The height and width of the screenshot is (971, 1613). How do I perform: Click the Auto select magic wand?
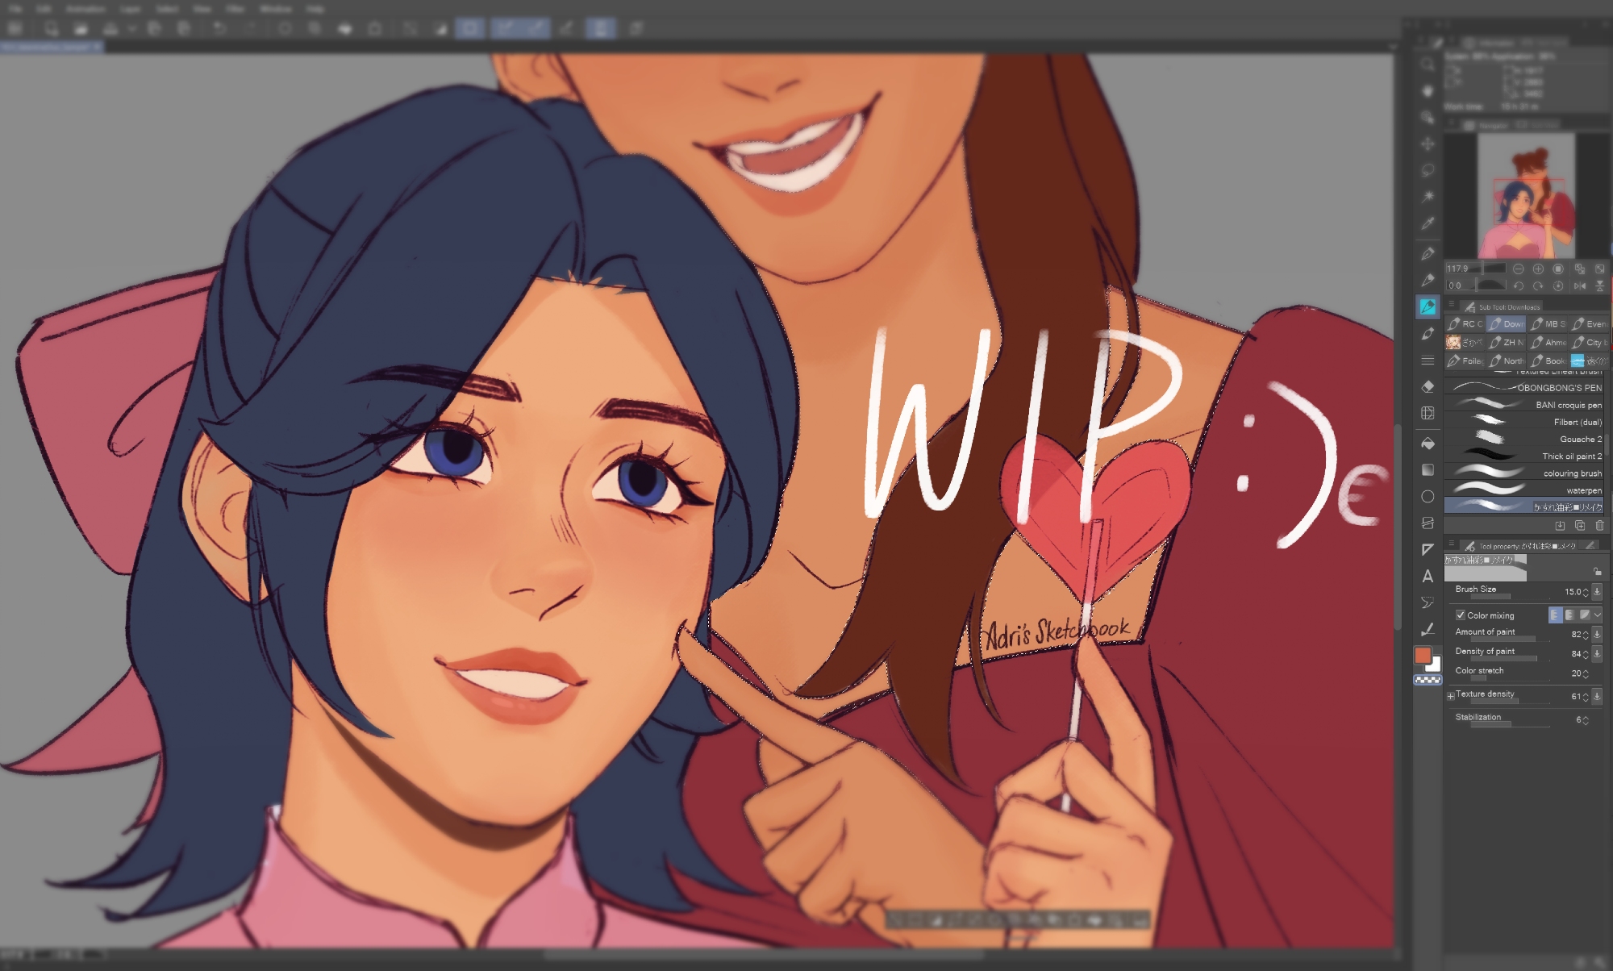(1428, 197)
